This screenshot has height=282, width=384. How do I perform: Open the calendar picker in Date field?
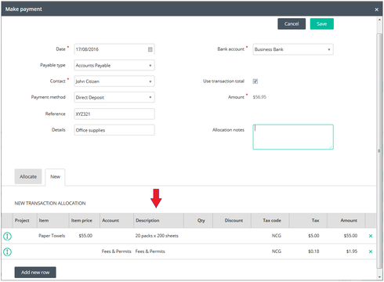(x=150, y=49)
